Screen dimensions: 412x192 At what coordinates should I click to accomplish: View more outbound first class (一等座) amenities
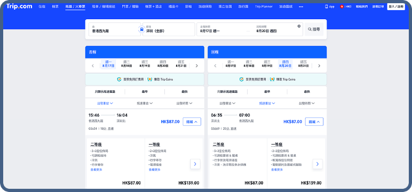155,170
